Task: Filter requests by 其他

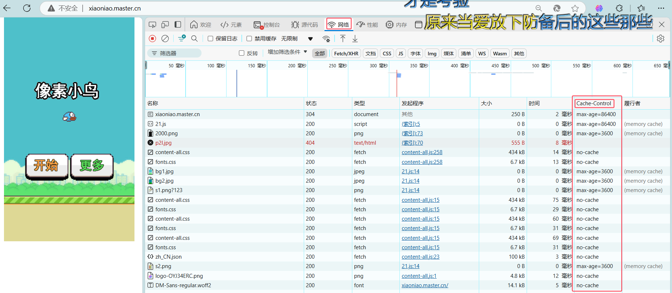Action: (x=519, y=54)
